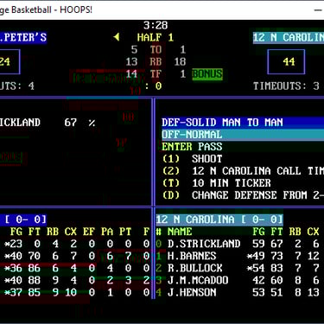
Task: Click the 44 score box
Action: click(286, 61)
